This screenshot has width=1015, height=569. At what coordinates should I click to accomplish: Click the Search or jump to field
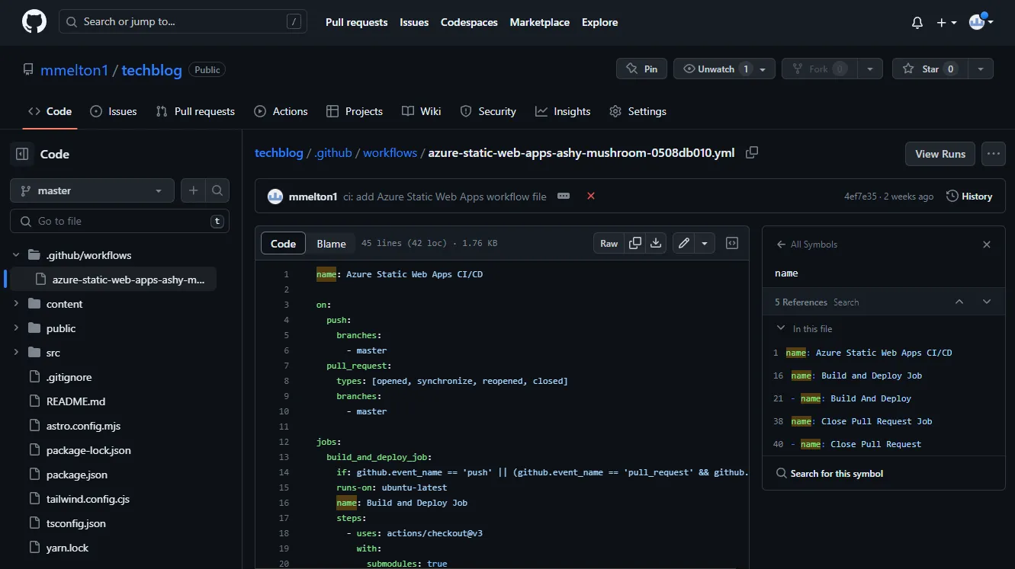click(183, 22)
